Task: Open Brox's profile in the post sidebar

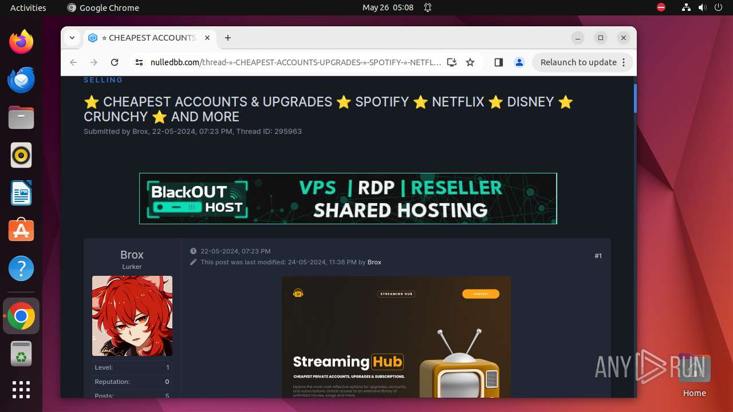Action: tap(132, 255)
